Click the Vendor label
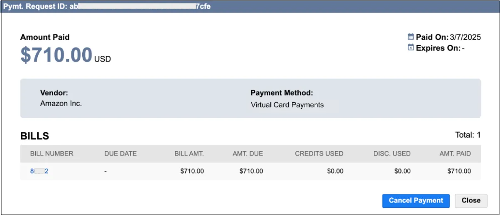Image resolution: width=500 pixels, height=216 pixels. (54, 92)
